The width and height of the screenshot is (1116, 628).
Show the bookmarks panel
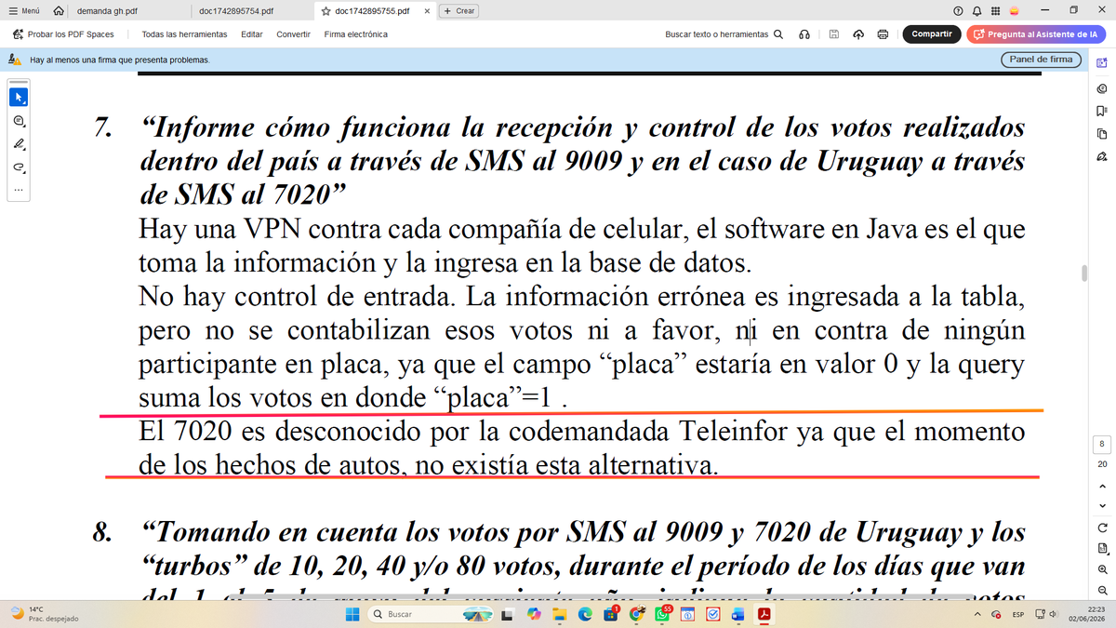[1102, 111]
